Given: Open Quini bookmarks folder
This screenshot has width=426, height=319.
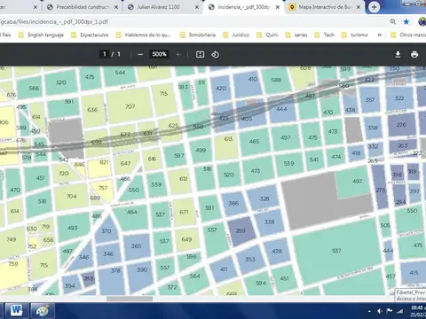Looking at the screenshot, I should (x=267, y=35).
